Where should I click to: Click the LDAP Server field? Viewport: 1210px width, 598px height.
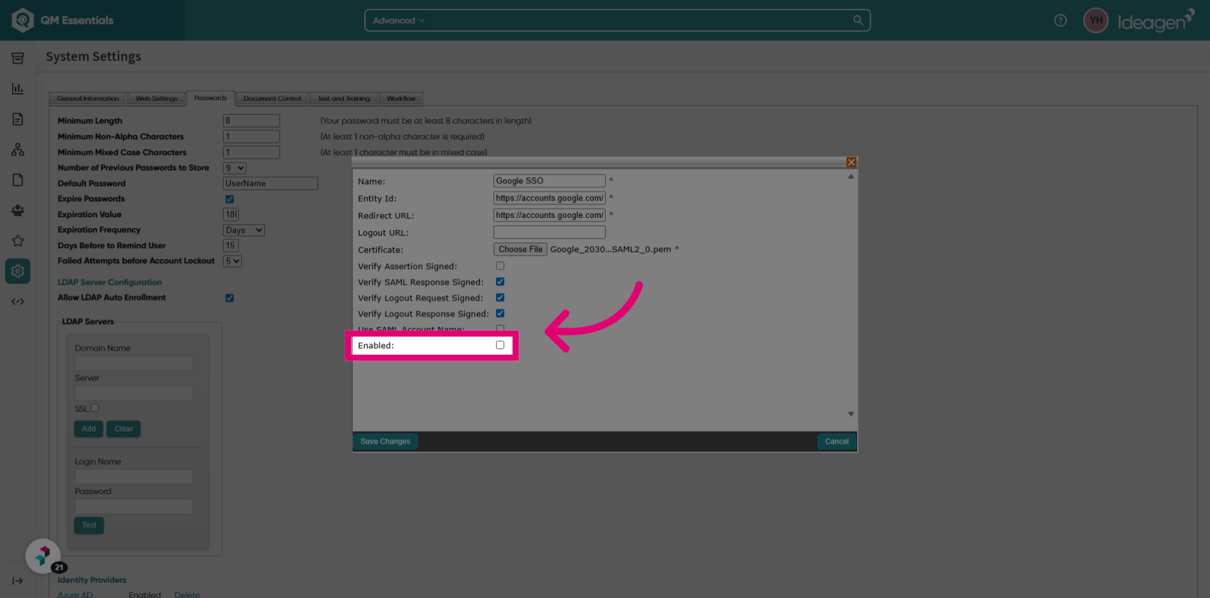click(x=134, y=393)
